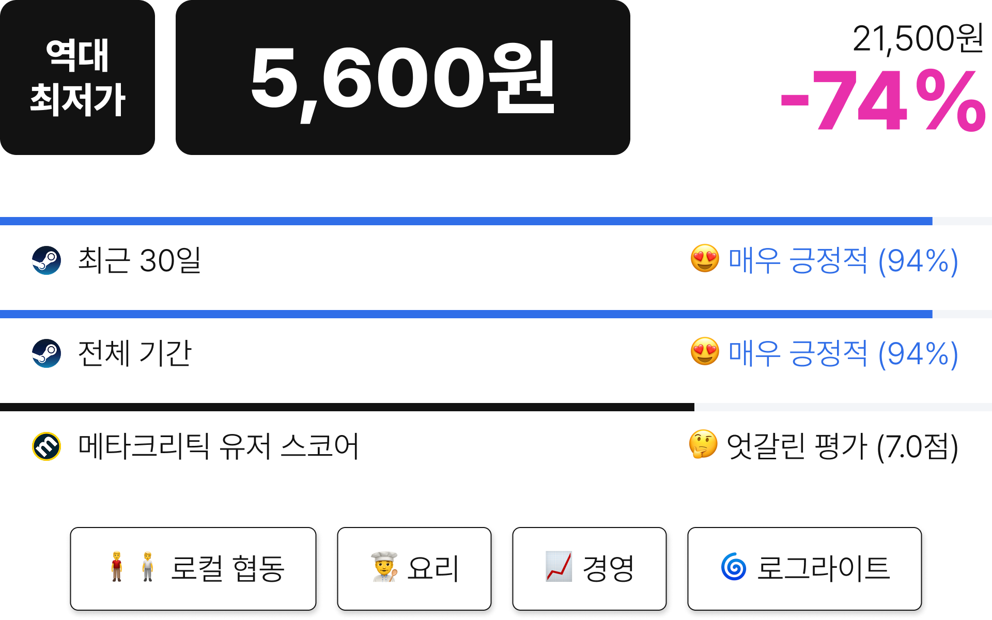The height and width of the screenshot is (620, 992).
Task: Click the heart-eyes emoji in 최근 30일 row
Action: (x=705, y=258)
